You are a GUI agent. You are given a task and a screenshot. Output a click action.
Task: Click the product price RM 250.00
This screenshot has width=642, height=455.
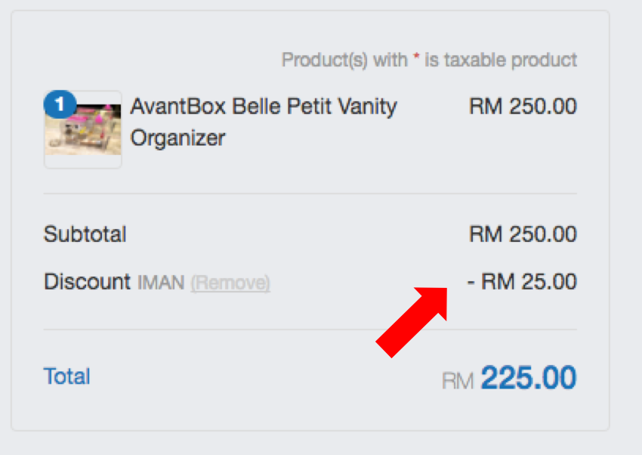pyautogui.click(x=523, y=106)
